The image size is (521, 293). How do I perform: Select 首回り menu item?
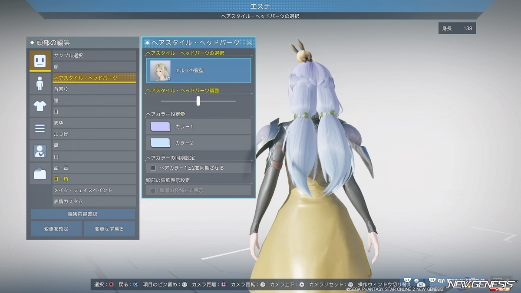[x=94, y=89]
